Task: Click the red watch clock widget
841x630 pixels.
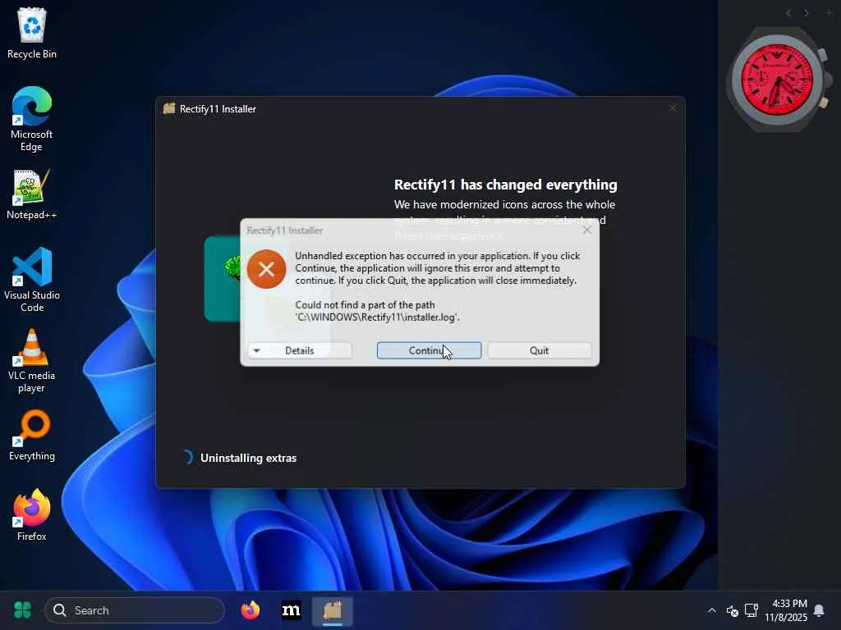Action: (778, 80)
